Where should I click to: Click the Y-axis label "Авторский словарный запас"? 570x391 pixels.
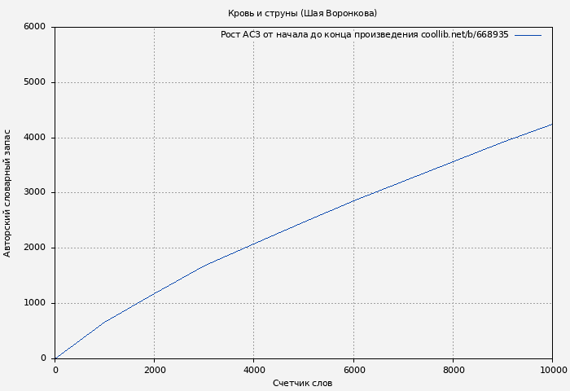coord(8,193)
